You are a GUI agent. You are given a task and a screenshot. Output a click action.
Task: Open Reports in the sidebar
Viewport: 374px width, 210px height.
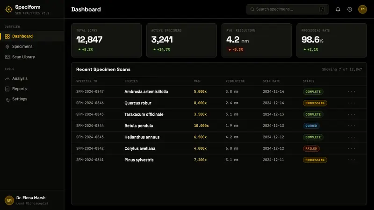tap(32, 89)
